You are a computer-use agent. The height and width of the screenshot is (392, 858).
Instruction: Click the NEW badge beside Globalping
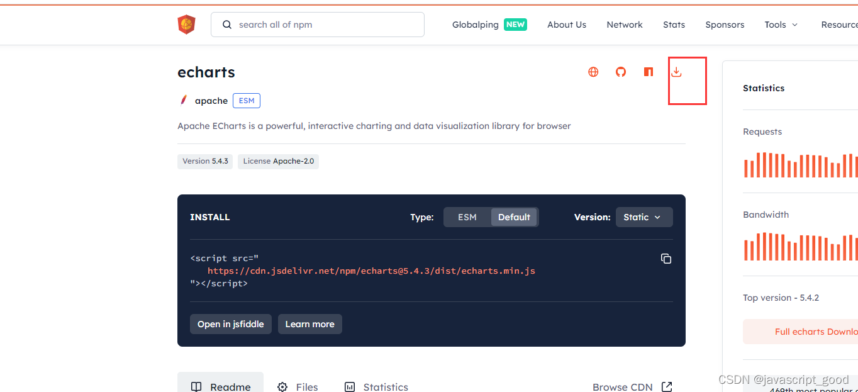515,25
